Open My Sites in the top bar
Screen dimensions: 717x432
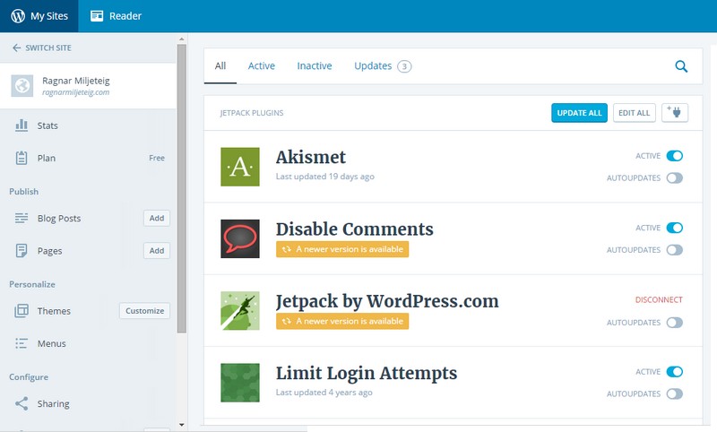coord(39,16)
